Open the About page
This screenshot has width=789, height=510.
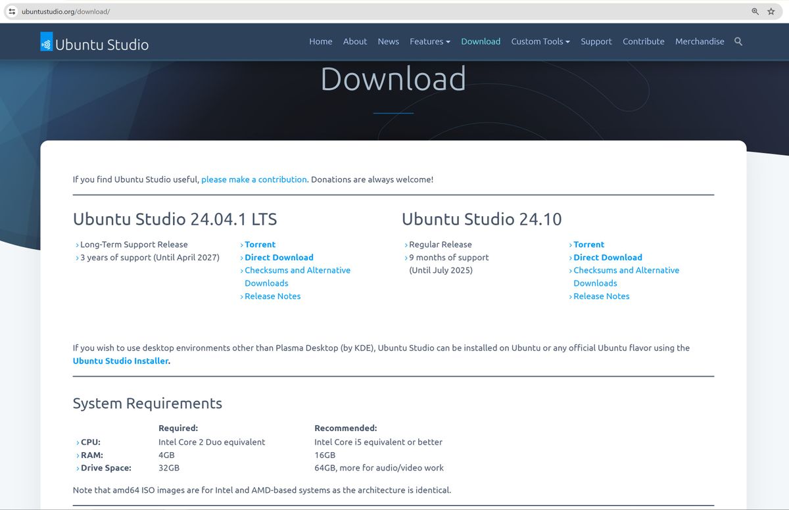[355, 41]
